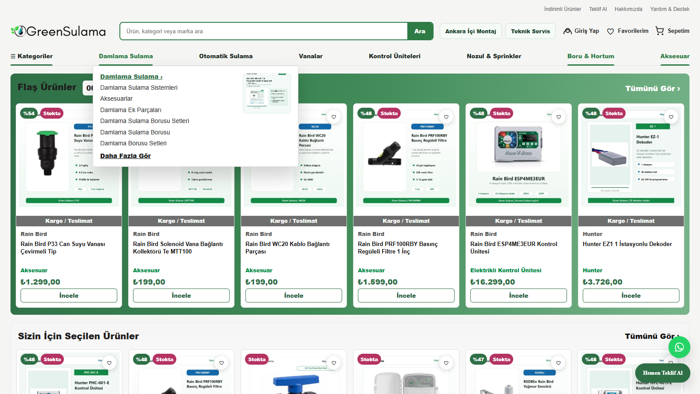
Task: Favorite the RSDBEx Rain Bird Yağmur Sensörü
Action: coord(558,363)
